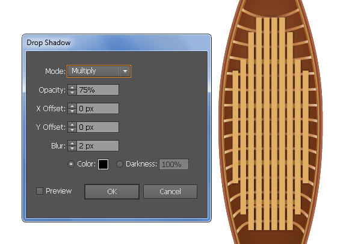Open the Mode dropdown showing Multiply
Image resolution: width=361 pixels, height=244 pixels.
click(99, 71)
